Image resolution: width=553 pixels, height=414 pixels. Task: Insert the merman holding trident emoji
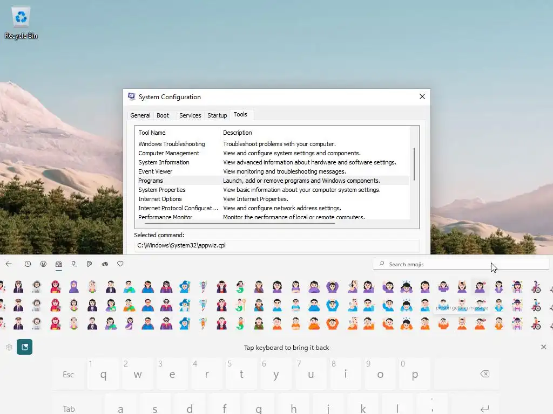pos(240,305)
